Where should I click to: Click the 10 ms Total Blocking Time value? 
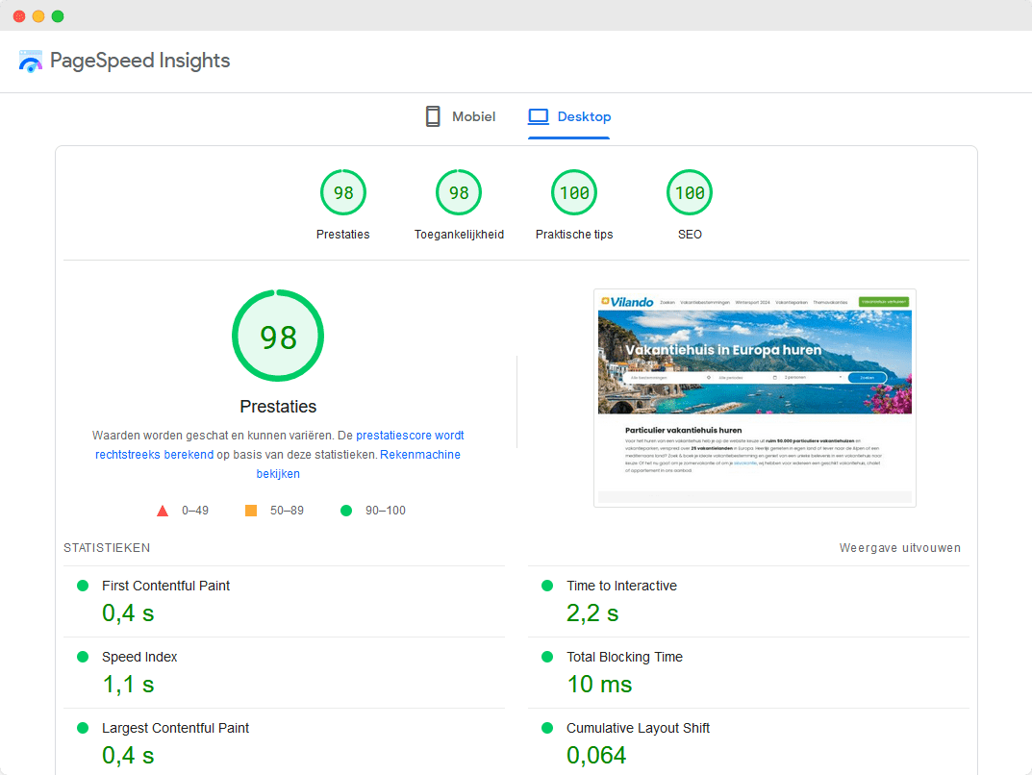tap(599, 685)
